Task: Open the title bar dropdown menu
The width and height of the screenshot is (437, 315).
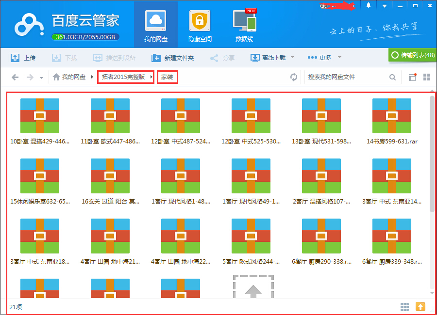Action: [385, 5]
